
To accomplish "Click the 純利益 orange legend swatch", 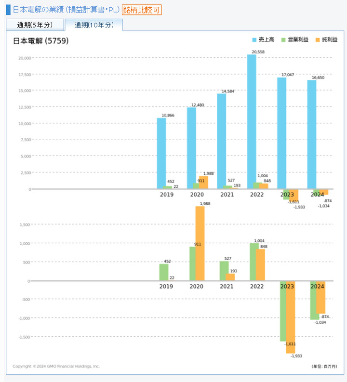I will point(318,40).
